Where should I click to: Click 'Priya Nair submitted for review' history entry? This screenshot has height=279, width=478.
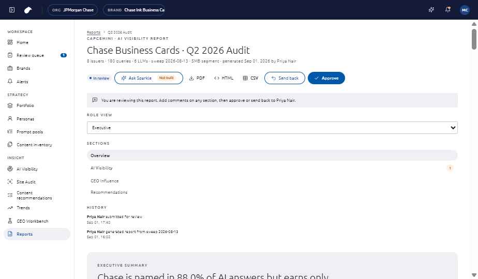tap(115, 219)
